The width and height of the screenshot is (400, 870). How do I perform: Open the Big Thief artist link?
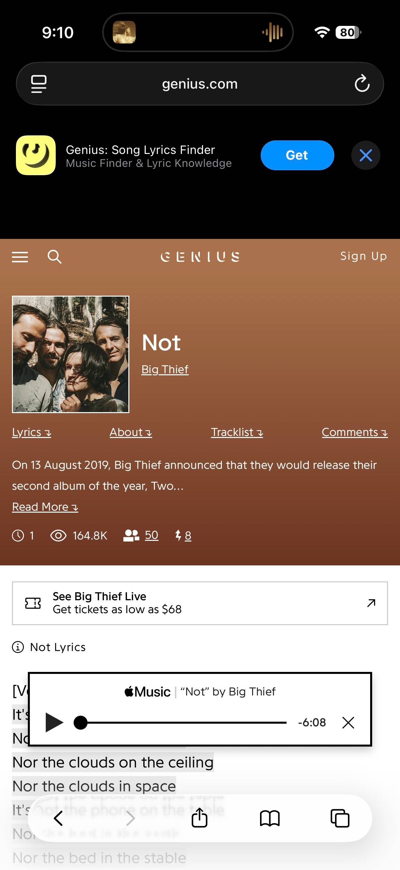tap(165, 370)
